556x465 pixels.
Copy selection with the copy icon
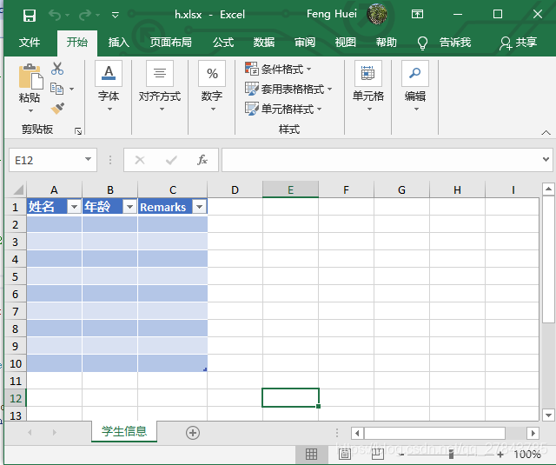(x=56, y=89)
